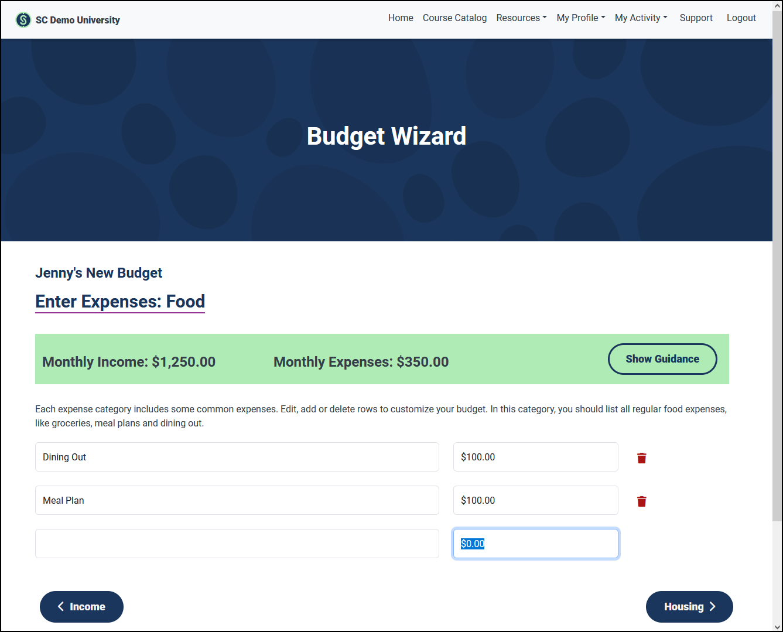Log out using the Logout link
This screenshot has height=632, width=783.
click(x=741, y=18)
